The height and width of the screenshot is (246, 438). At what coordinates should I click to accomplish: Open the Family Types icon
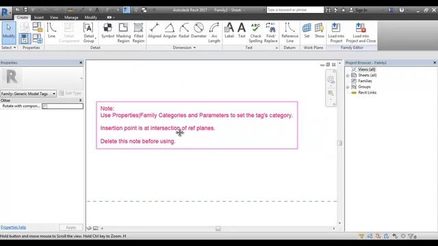coord(37,38)
